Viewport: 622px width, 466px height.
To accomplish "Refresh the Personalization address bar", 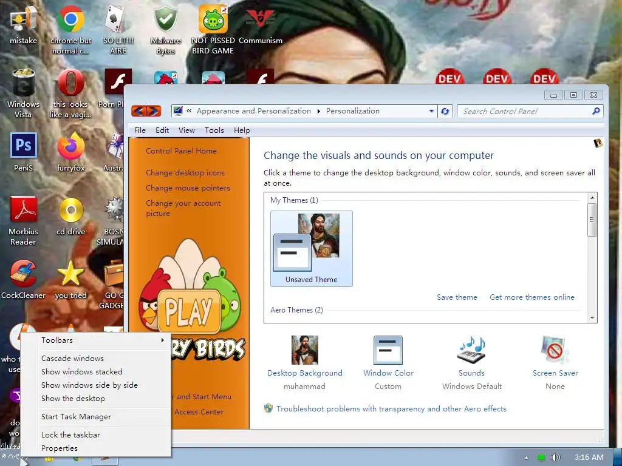I will pyautogui.click(x=445, y=112).
